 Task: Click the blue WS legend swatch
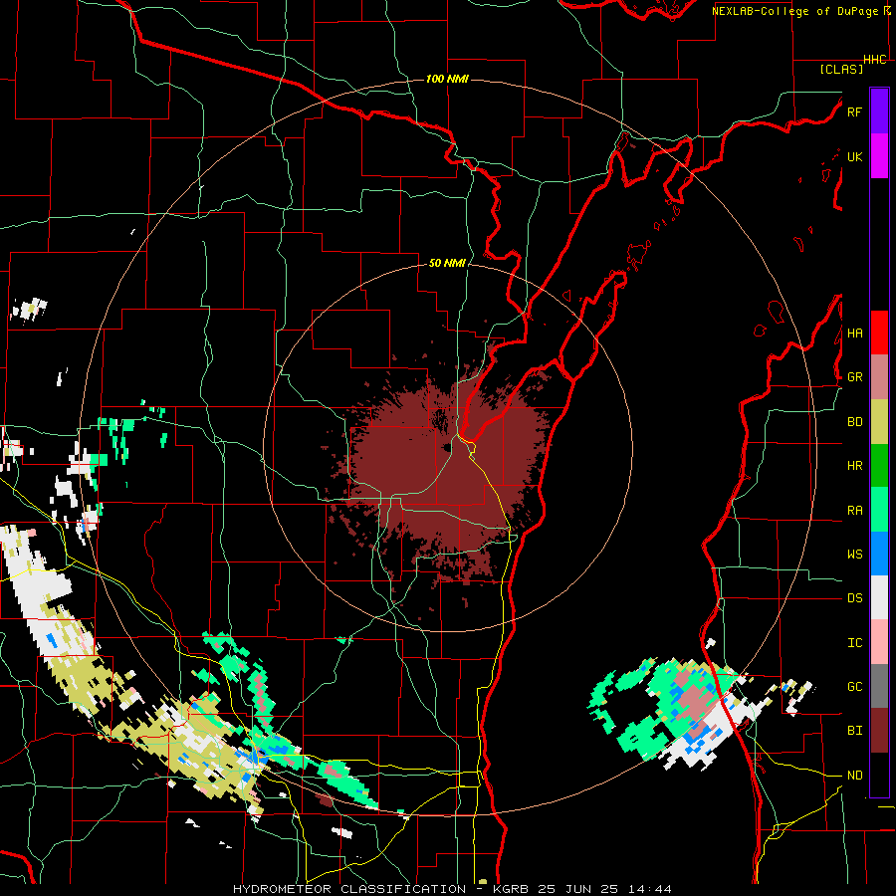coord(879,554)
